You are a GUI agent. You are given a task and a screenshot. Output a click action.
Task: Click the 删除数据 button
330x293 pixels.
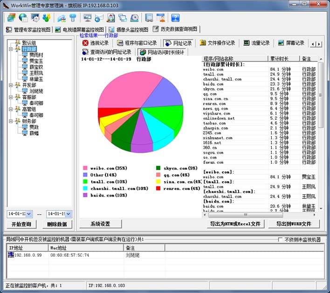pyautogui.click(x=57, y=224)
